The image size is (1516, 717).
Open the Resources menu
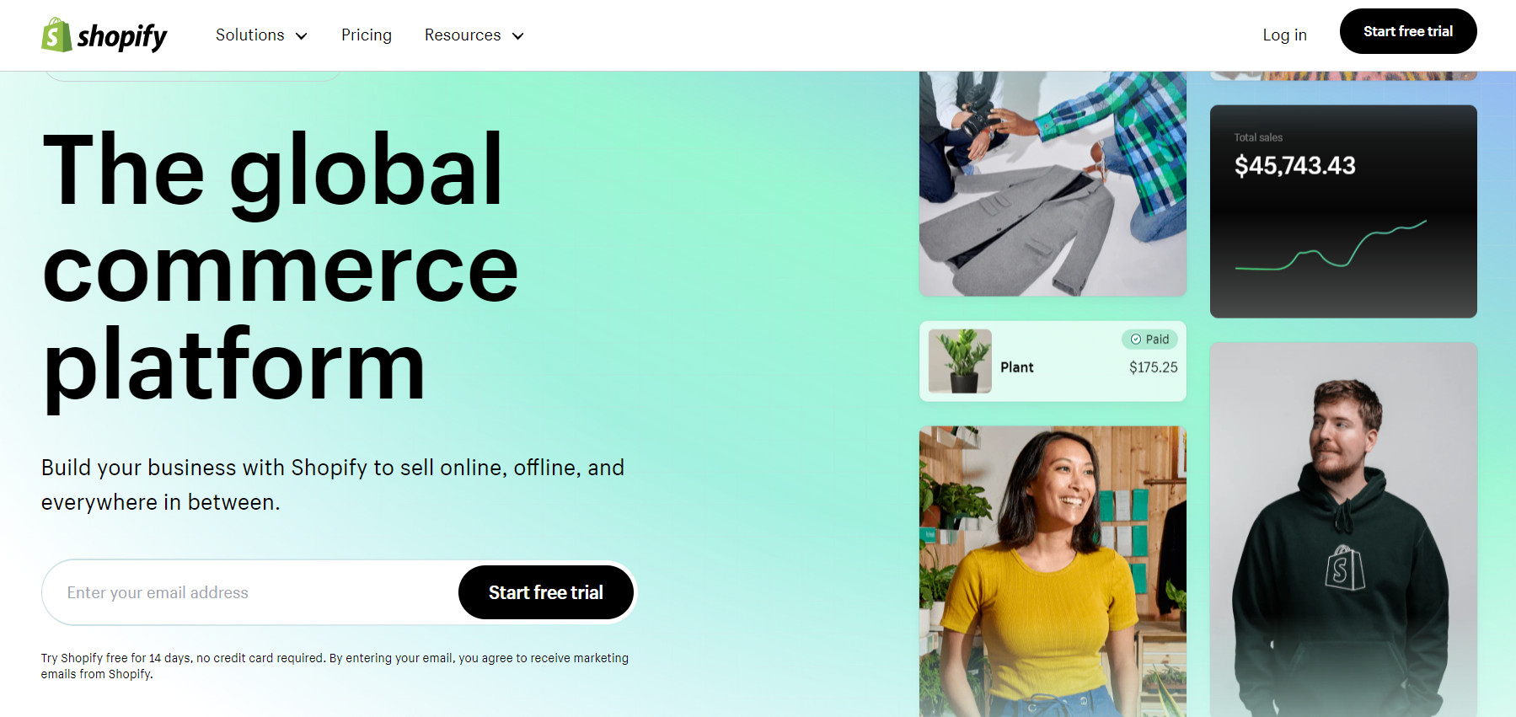[474, 35]
